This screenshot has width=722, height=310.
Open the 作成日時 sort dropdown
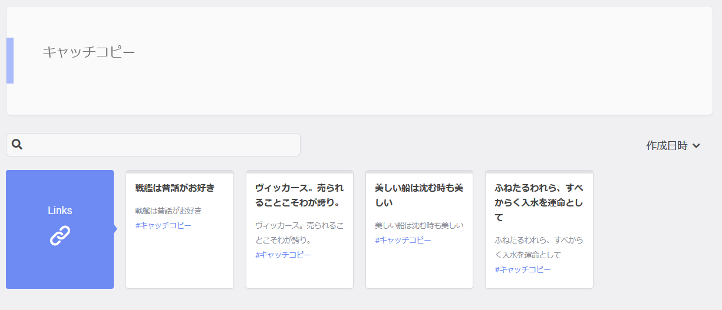673,145
